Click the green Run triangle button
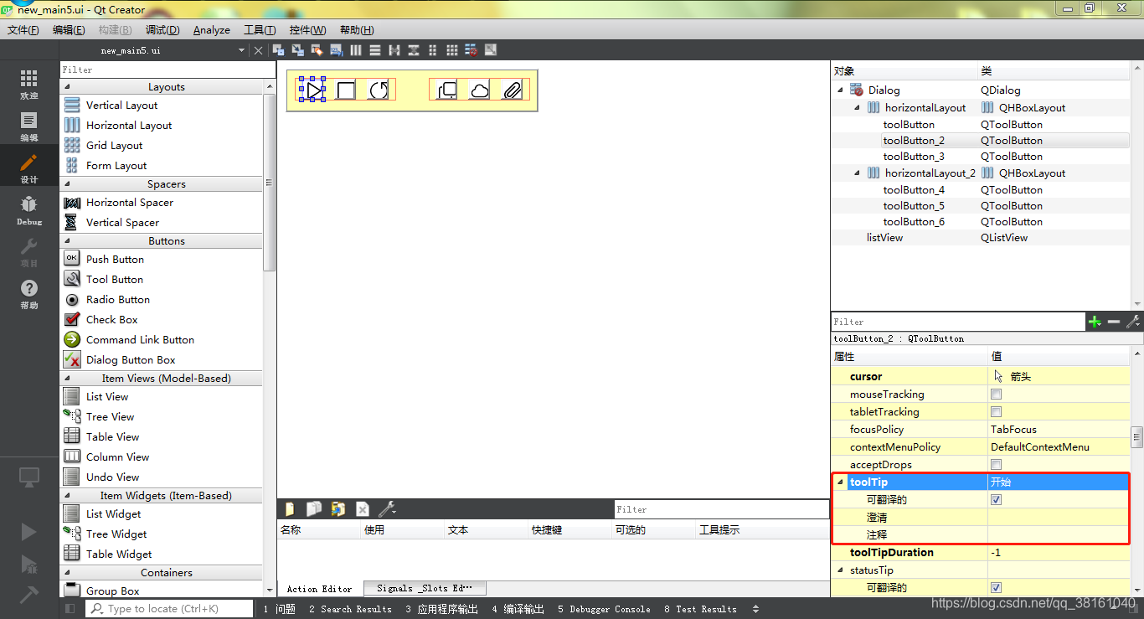This screenshot has width=1144, height=619. tap(28, 532)
